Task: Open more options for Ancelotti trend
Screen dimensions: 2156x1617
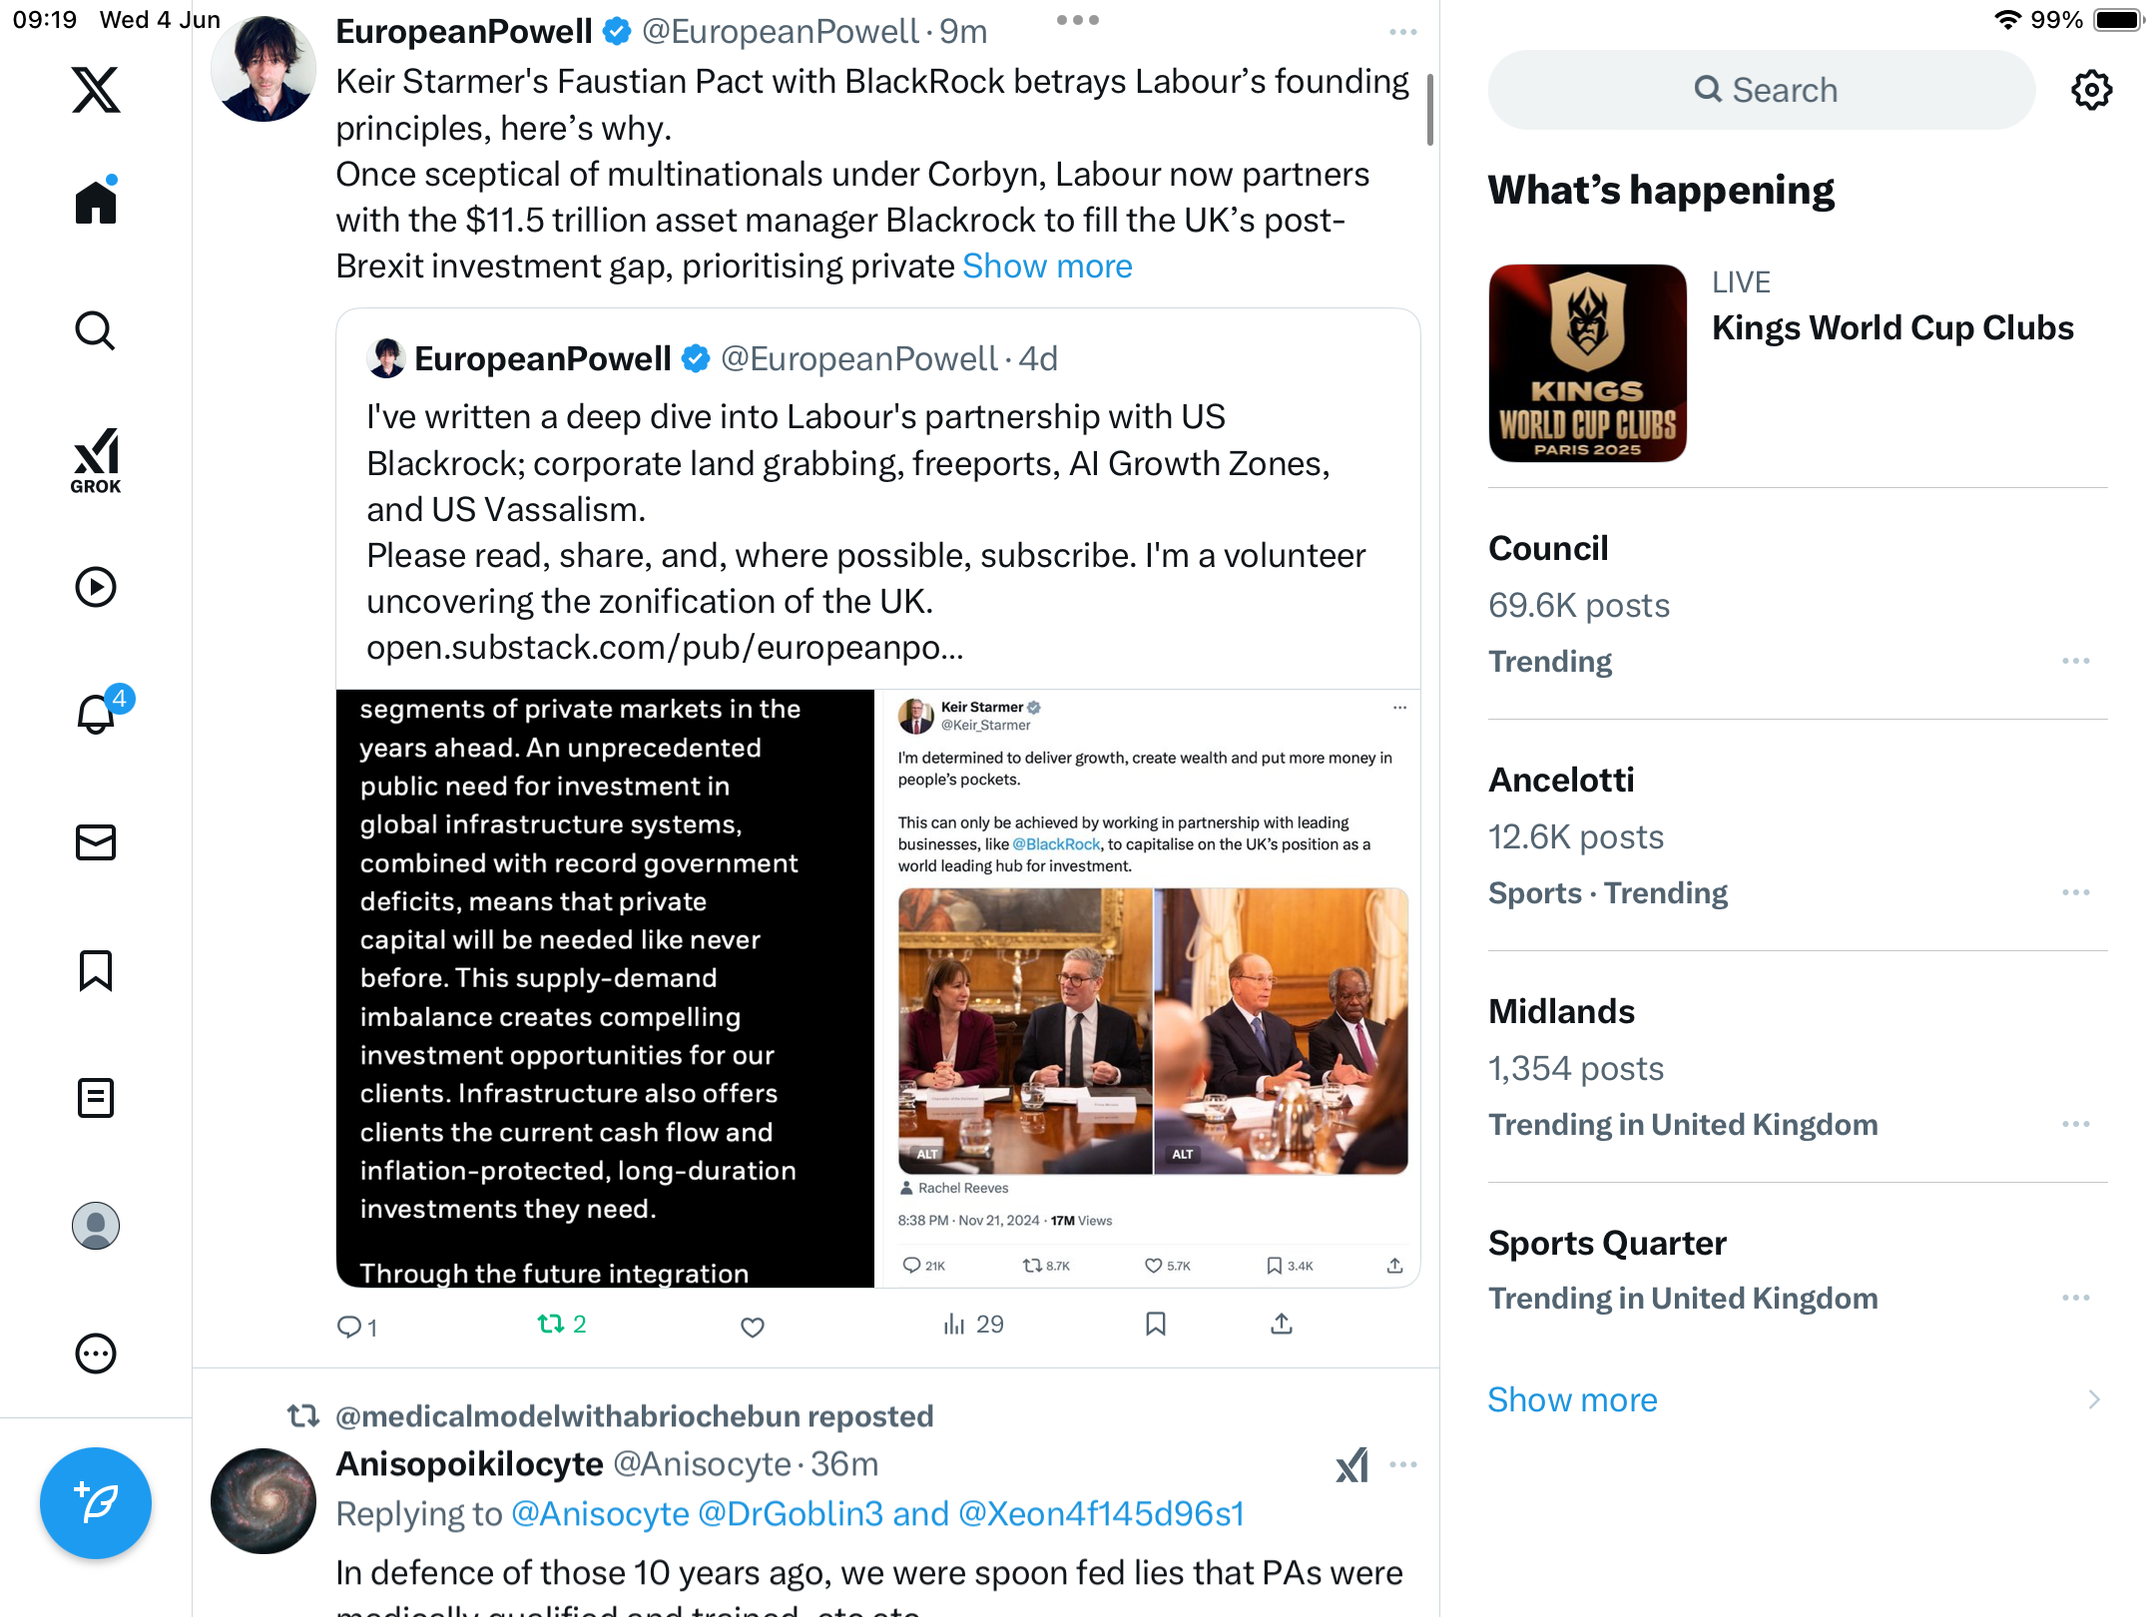Action: (2076, 892)
